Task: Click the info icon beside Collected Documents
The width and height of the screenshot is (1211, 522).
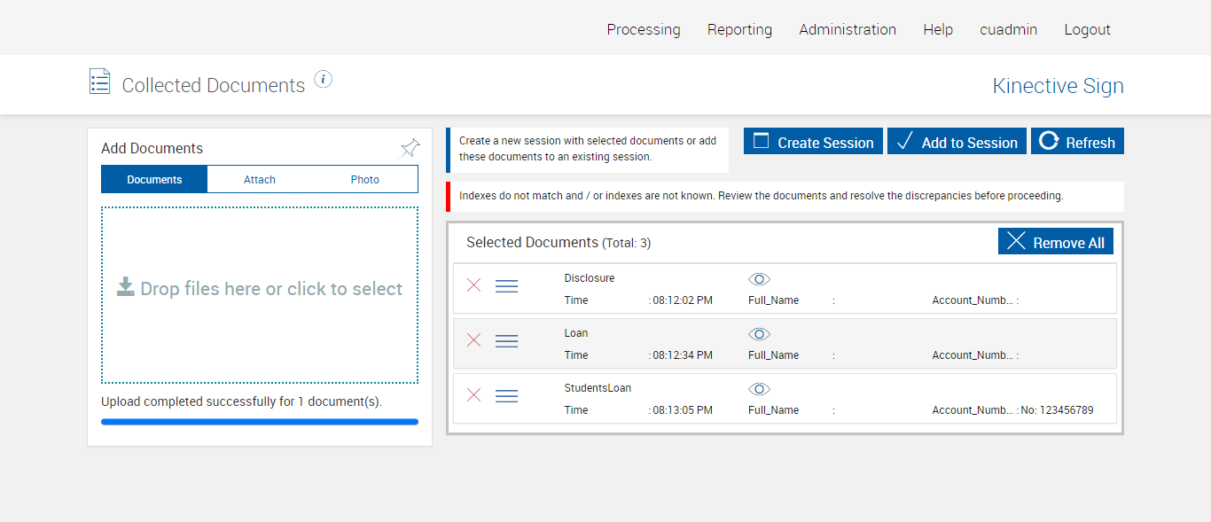Action: coord(324,80)
